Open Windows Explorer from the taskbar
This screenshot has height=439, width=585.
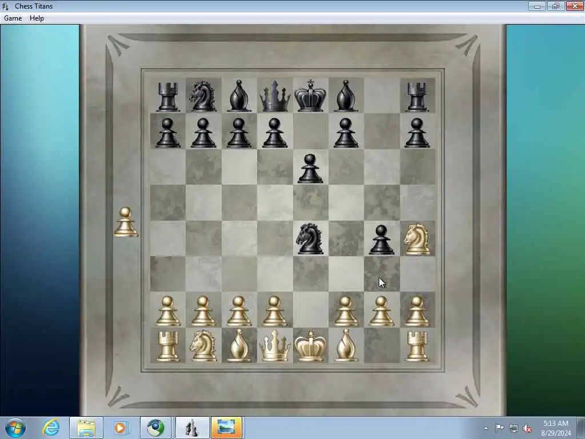(86, 428)
